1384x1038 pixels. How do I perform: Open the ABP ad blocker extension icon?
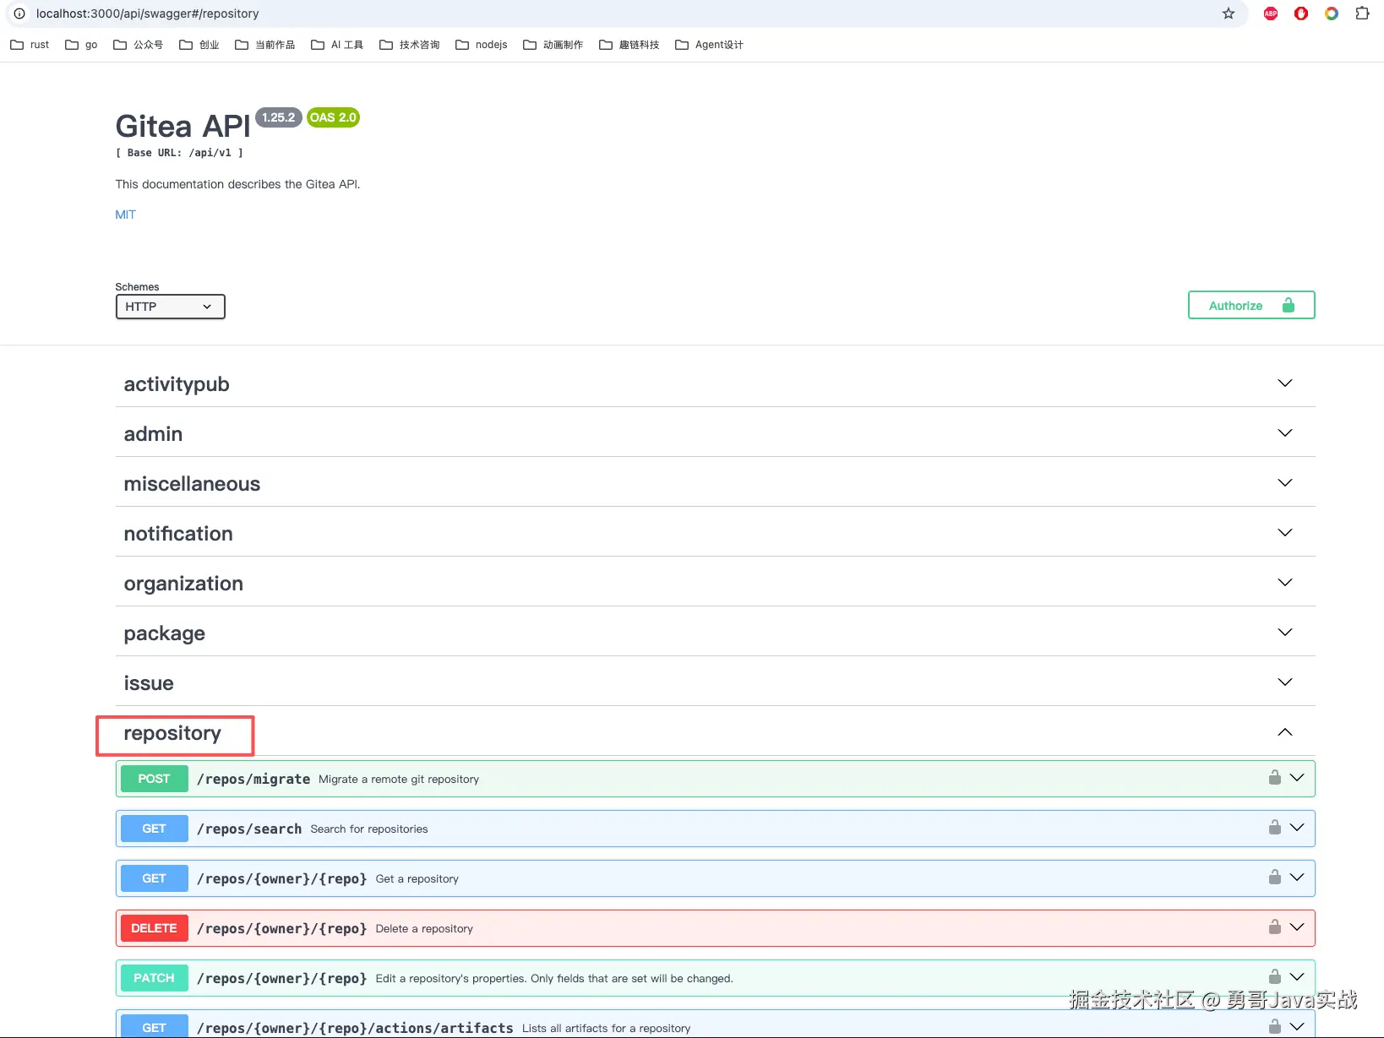[1271, 14]
